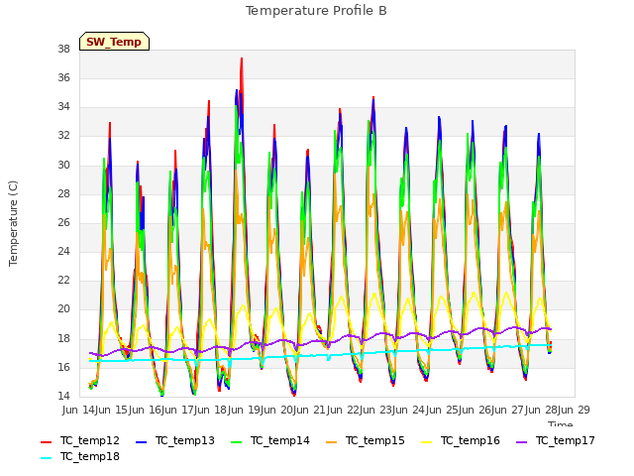Viewport: 634px width, 476px height.
Task: Click the Temperature (C) y-axis label
Action: coord(13,223)
